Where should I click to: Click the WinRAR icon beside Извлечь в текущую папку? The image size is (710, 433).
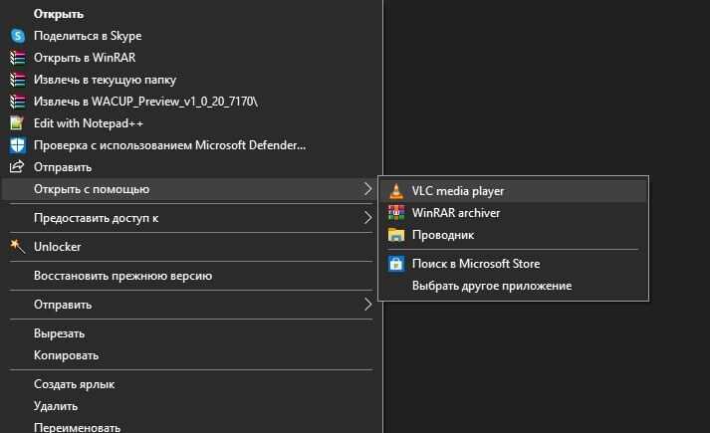(x=18, y=80)
